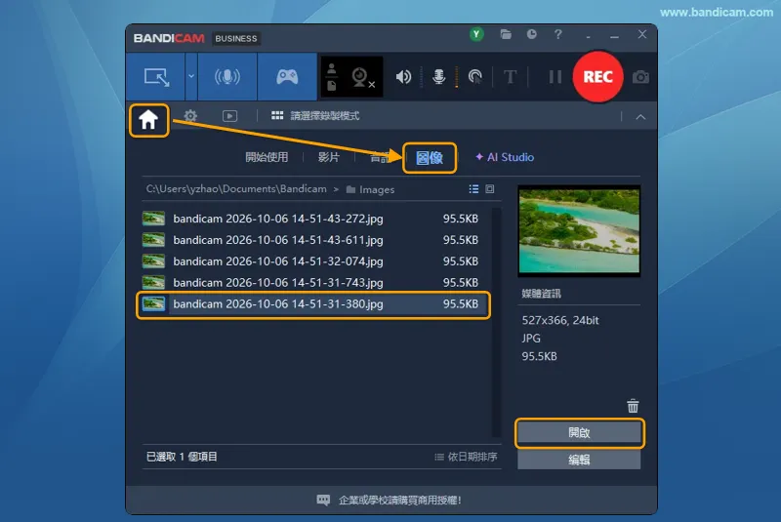The image size is (781, 522).
Task: Open settings gear icon
Action: pos(190,116)
